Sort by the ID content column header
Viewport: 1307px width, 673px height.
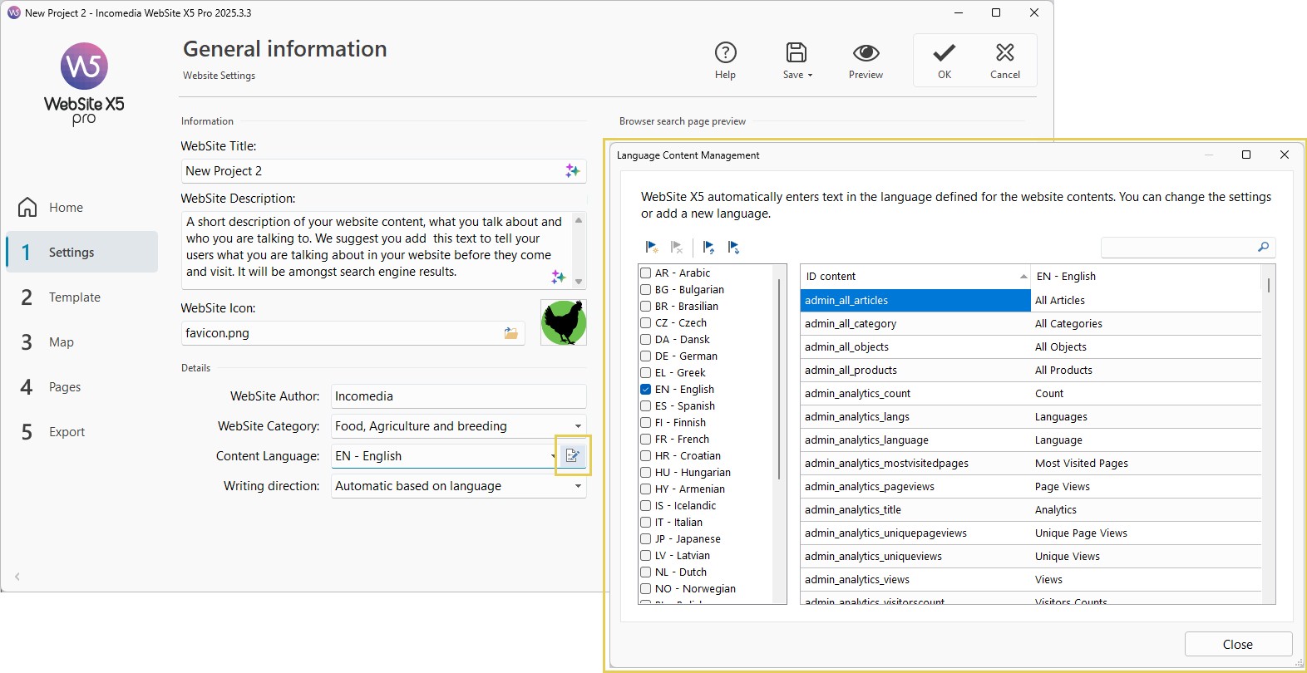[x=915, y=276]
